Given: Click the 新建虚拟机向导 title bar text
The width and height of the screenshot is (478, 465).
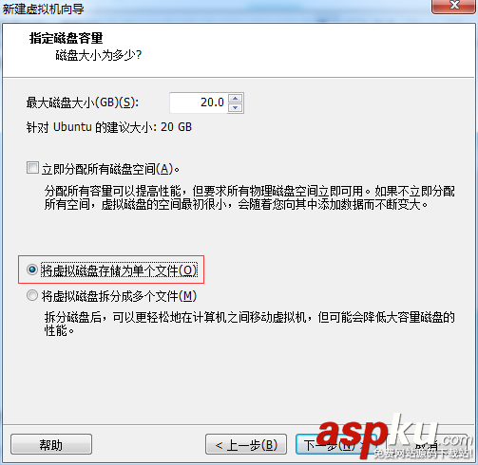Looking at the screenshot, I should click(x=44, y=9).
